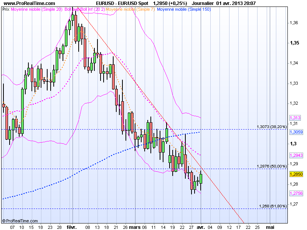Click the 1,2850 (+0,25%) quote in header

tap(170, 3)
